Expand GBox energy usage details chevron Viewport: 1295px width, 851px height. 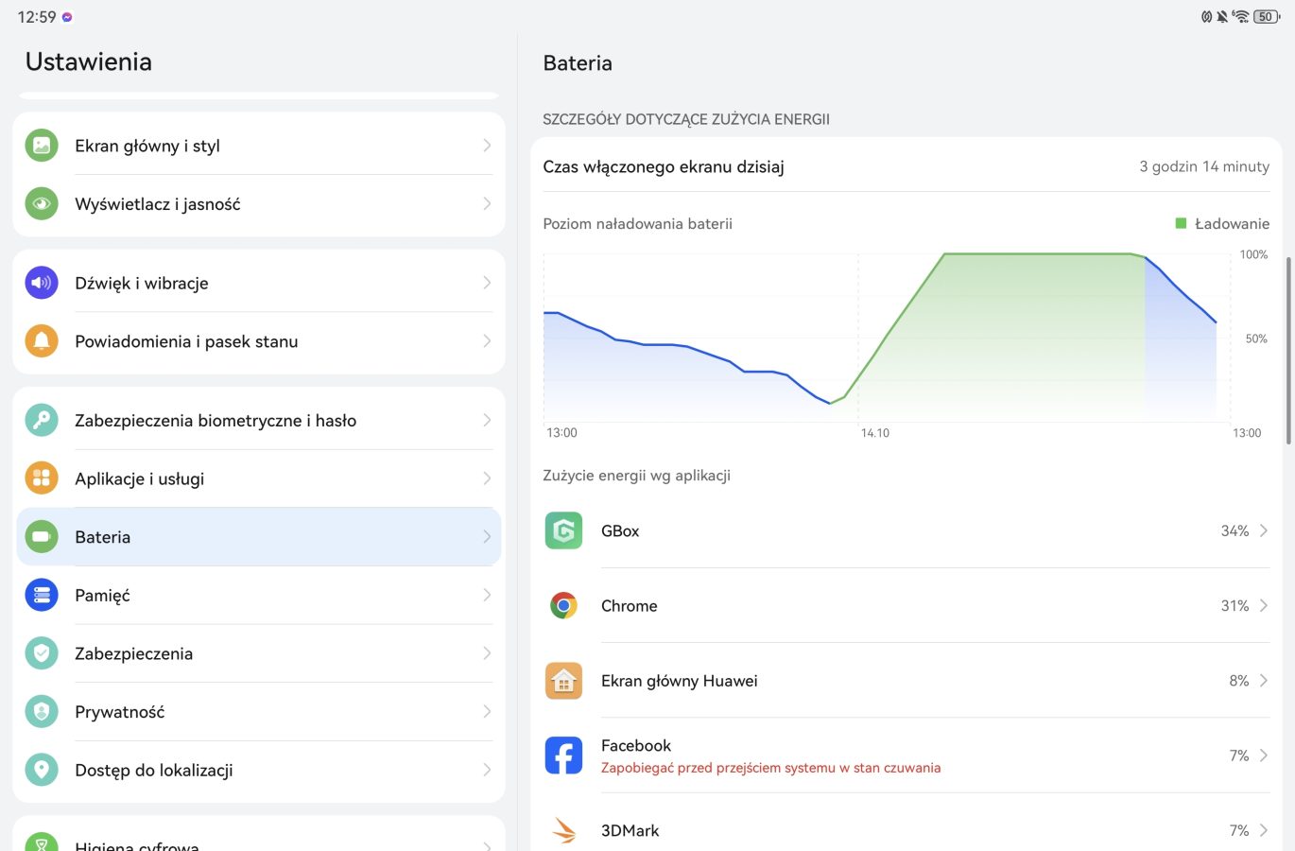point(1264,530)
